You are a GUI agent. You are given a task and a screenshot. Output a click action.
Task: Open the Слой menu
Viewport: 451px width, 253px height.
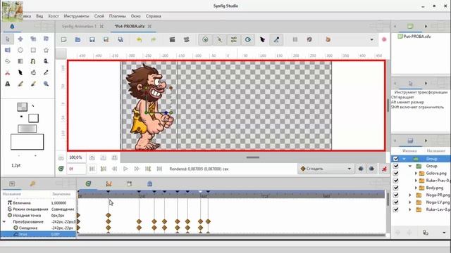(99, 16)
